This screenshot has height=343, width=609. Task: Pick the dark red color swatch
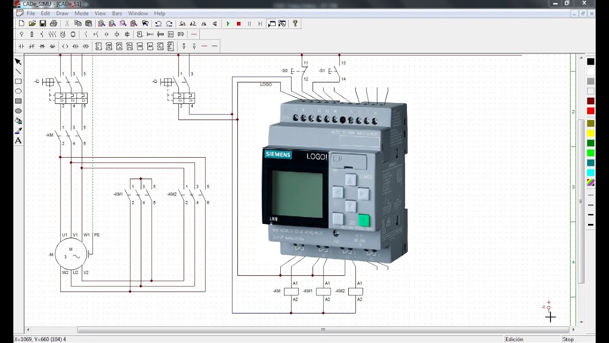pos(590,101)
